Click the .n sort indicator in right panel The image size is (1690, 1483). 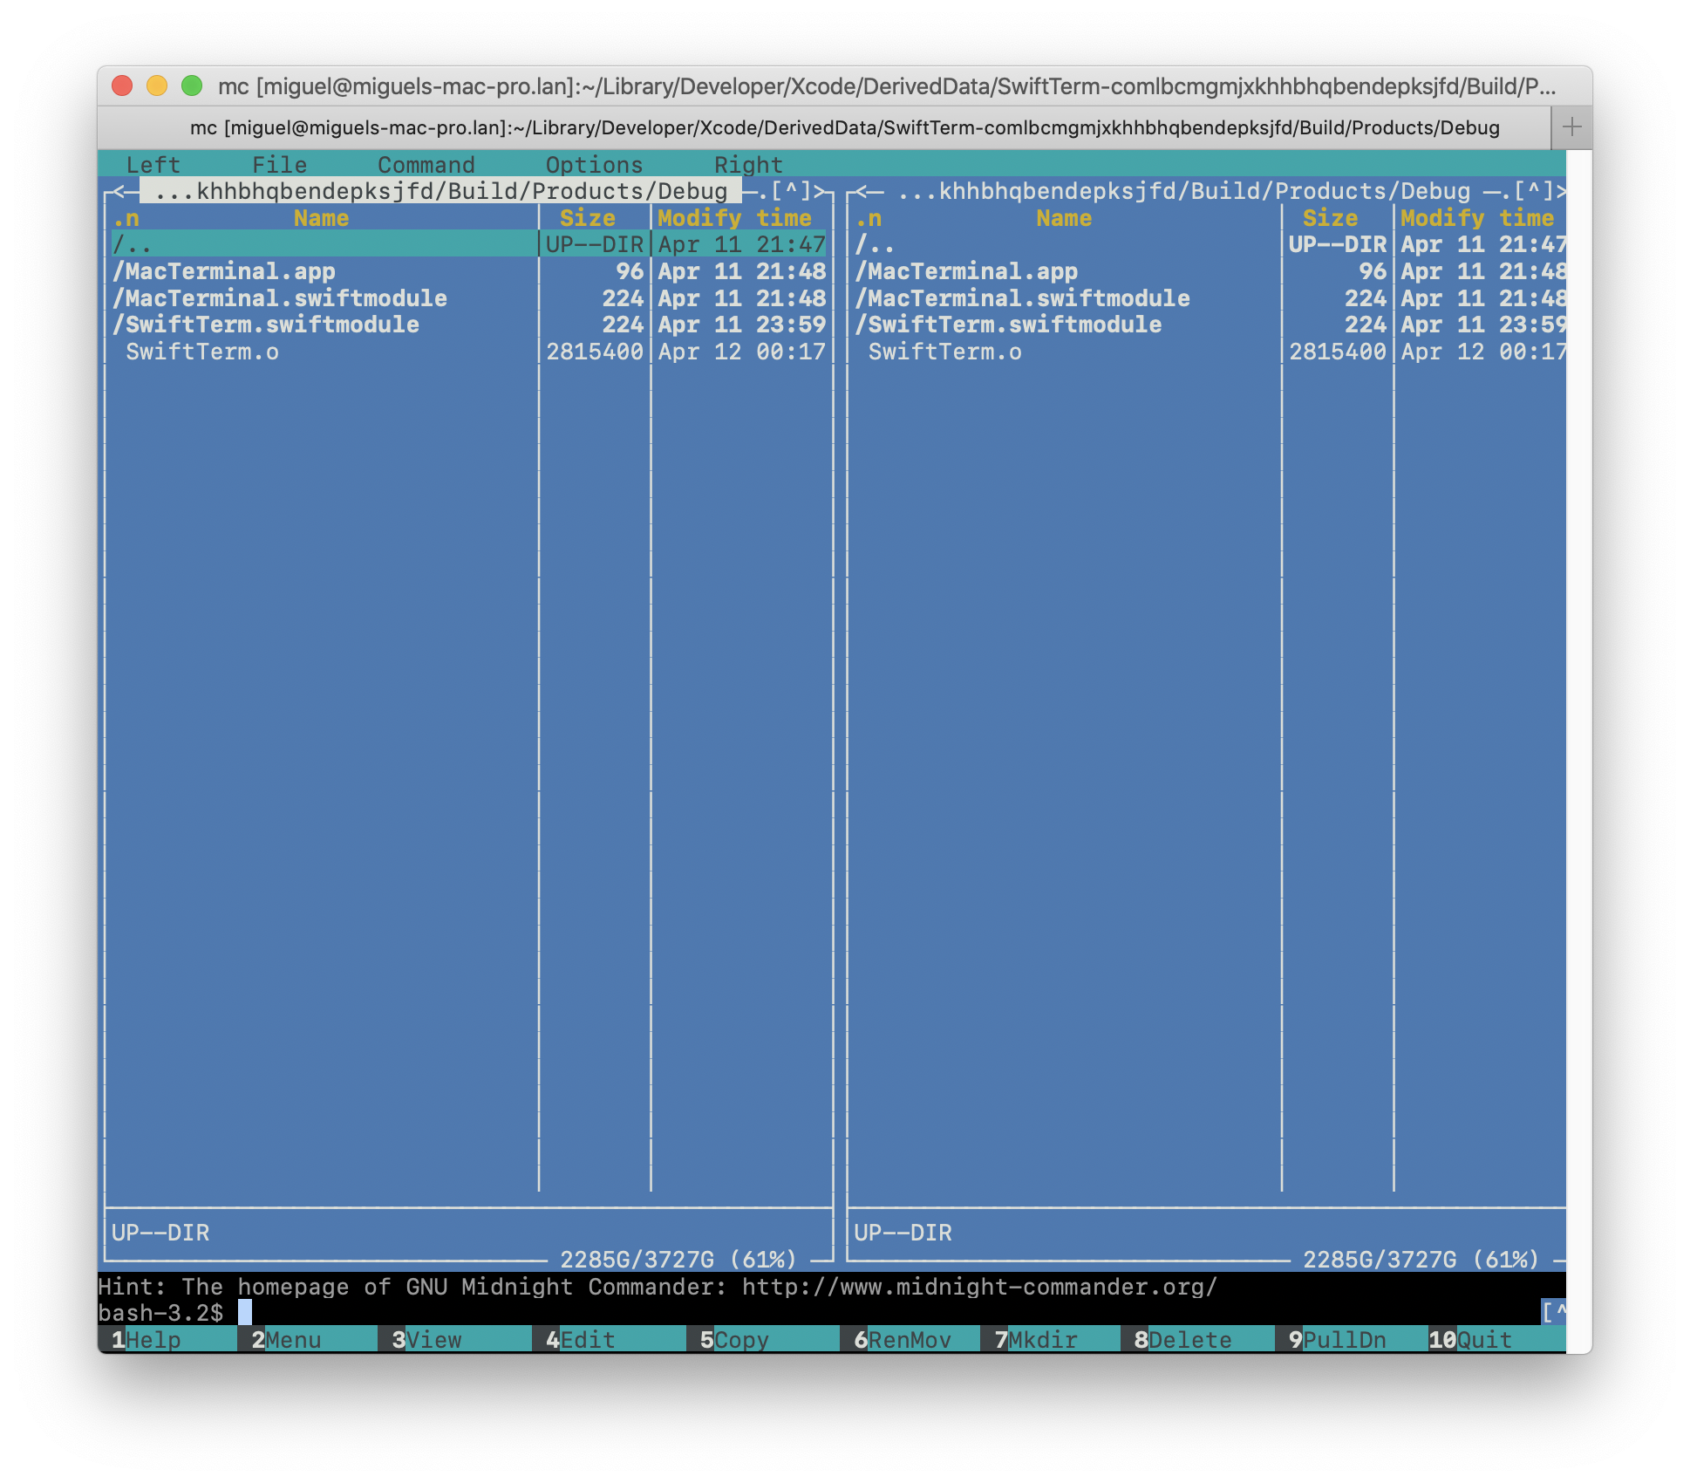click(869, 218)
